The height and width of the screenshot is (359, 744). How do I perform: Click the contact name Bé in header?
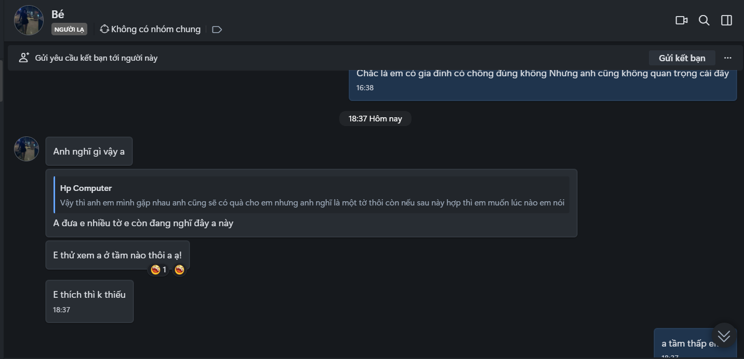pos(58,14)
